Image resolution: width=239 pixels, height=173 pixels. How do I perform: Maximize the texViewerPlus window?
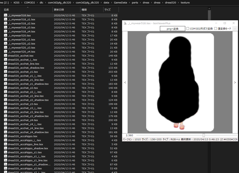click(x=225, y=23)
